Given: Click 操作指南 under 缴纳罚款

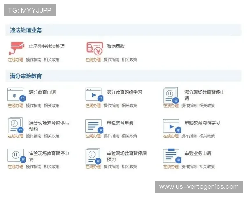Looking at the screenshot, I should tap(111, 60).
